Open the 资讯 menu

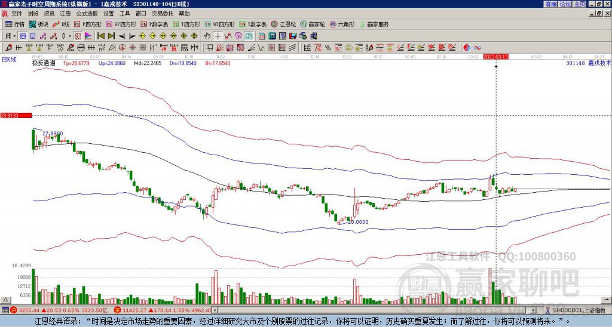pyautogui.click(x=49, y=14)
